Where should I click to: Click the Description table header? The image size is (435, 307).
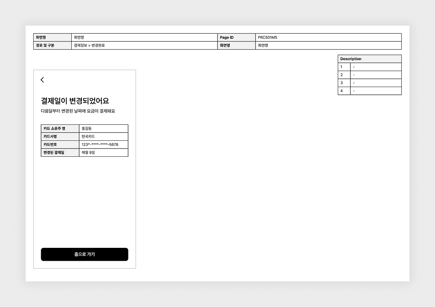coord(351,59)
